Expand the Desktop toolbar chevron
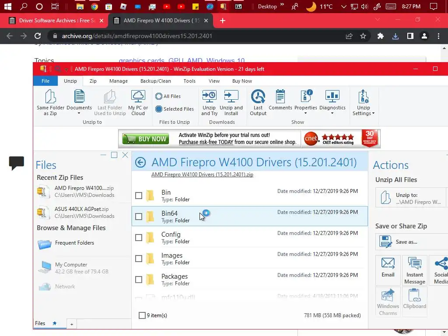448x336 pixels. (282, 4)
